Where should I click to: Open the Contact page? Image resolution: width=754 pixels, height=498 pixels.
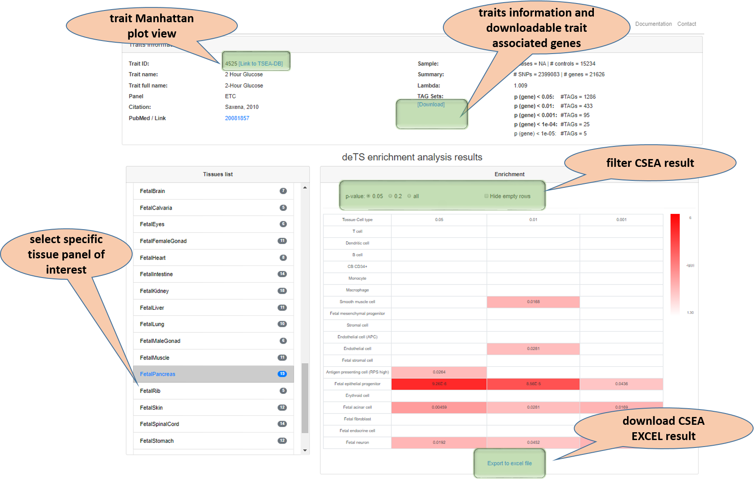686,24
